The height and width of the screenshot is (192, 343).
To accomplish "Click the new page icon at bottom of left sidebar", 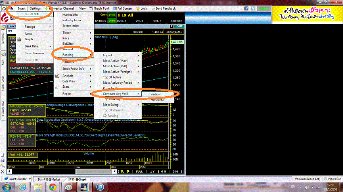I will (2, 155).
